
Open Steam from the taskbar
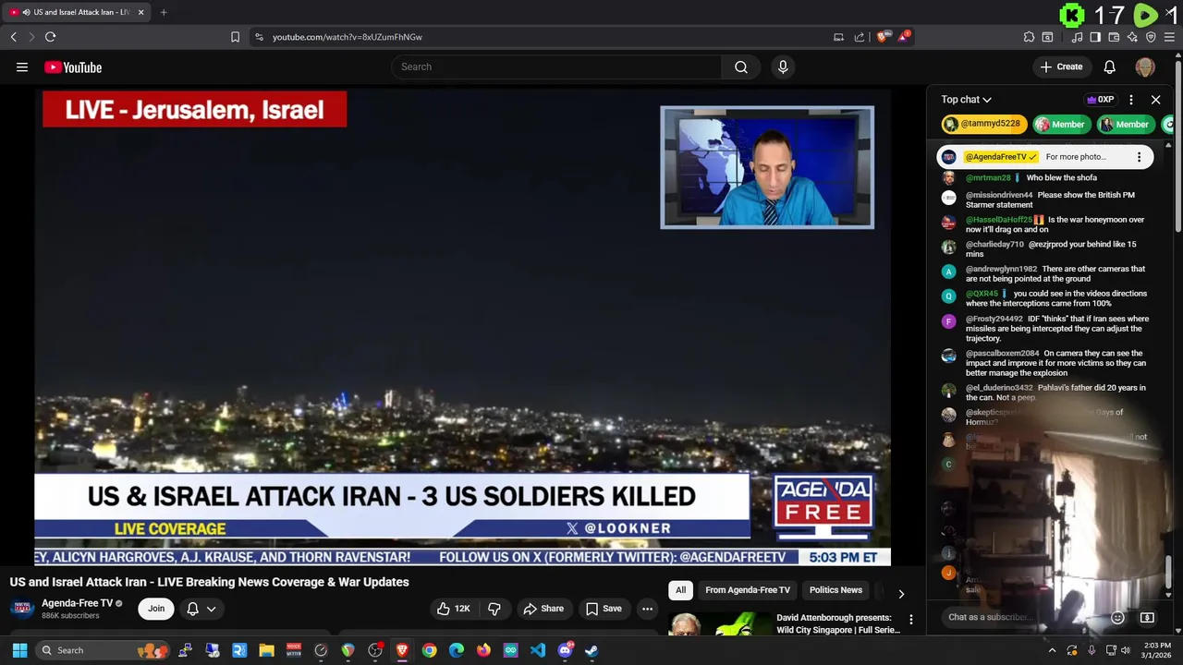point(591,650)
